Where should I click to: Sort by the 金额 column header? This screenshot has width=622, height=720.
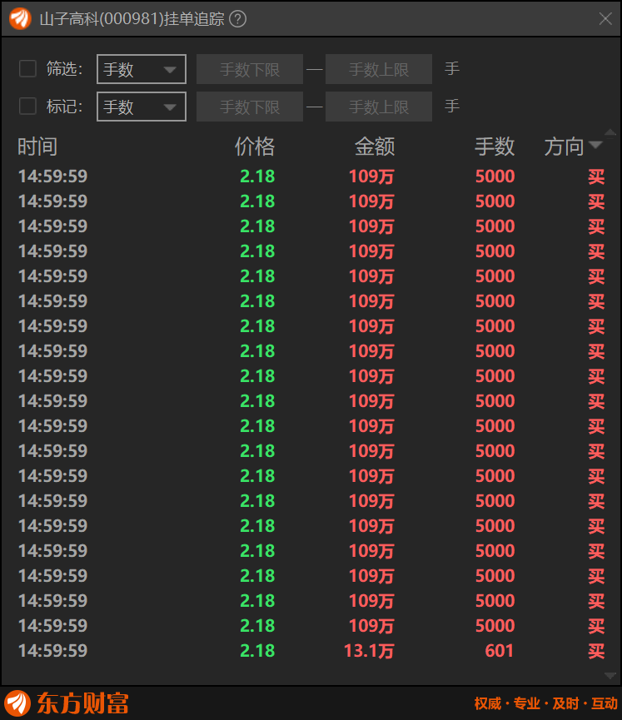[375, 147]
